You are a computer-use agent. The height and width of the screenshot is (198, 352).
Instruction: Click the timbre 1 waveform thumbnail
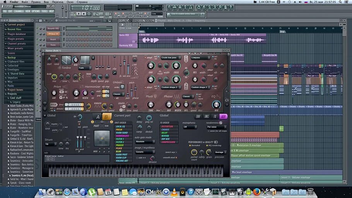click(x=66, y=60)
